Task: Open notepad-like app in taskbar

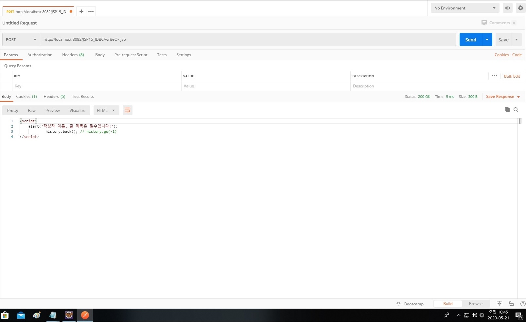Action: pyautogui.click(x=53, y=315)
